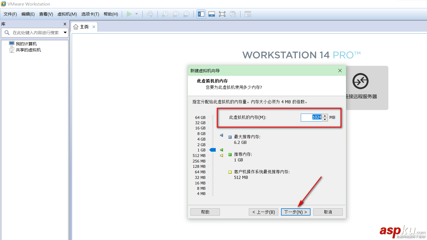Click the take snapshot clock icon
Screen dimensions: 427x240
[x=165, y=14]
